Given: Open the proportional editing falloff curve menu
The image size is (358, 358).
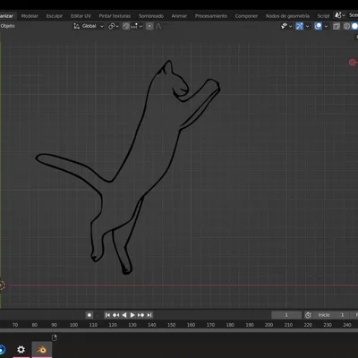Looking at the screenshot, I should coord(158,26).
